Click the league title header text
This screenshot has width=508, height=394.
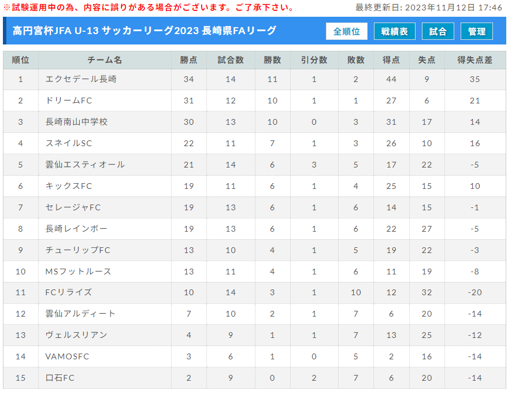click(x=144, y=31)
